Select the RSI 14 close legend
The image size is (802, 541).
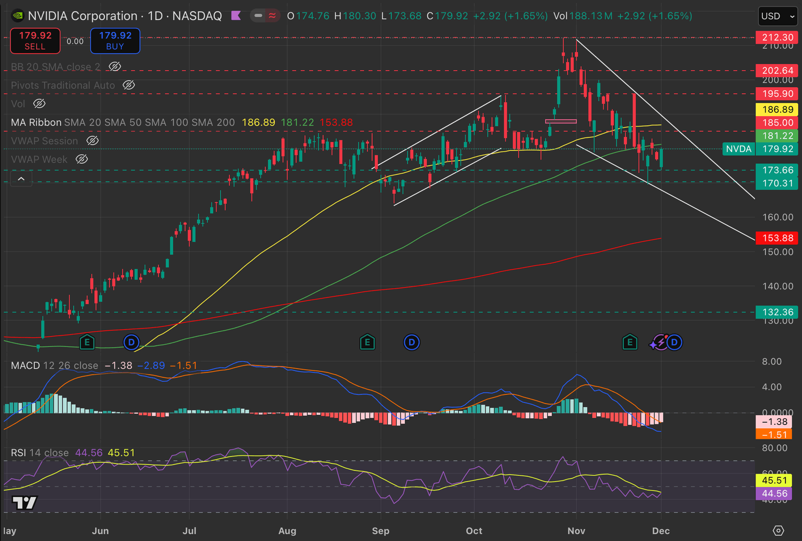(x=40, y=453)
